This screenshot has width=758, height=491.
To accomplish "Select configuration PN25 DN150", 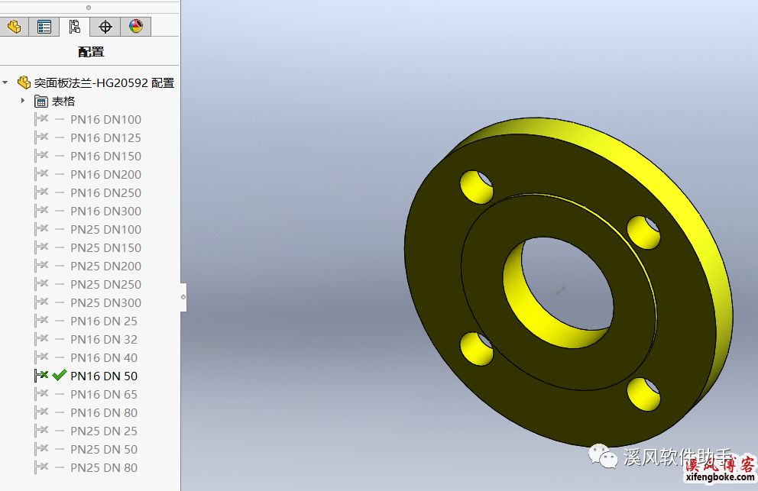I will coord(106,248).
